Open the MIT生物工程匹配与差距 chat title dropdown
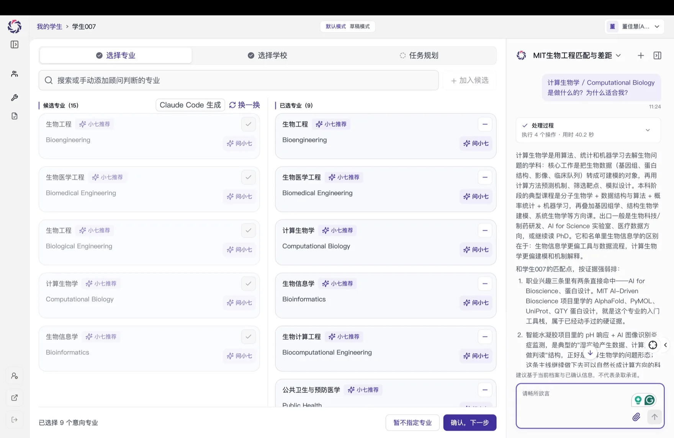 [577, 56]
